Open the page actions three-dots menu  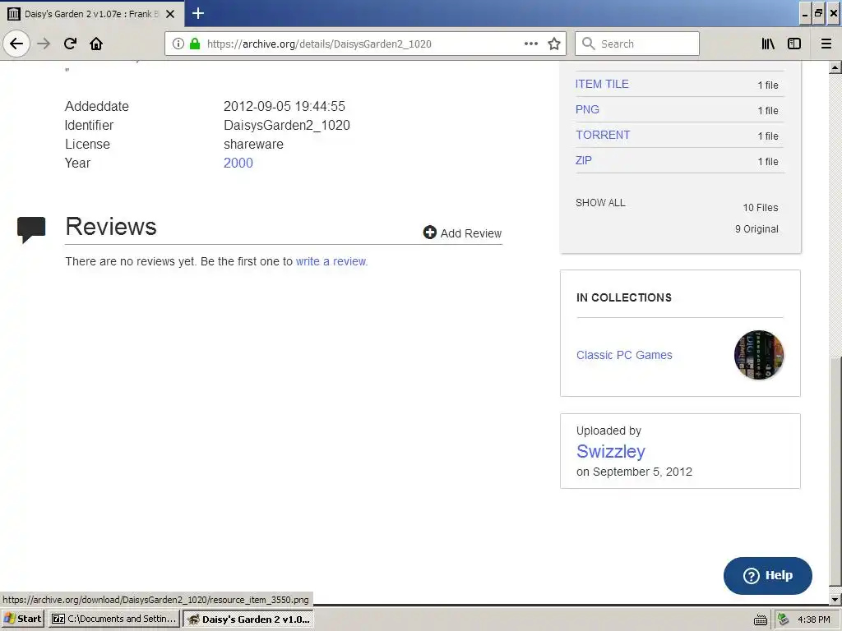531,44
